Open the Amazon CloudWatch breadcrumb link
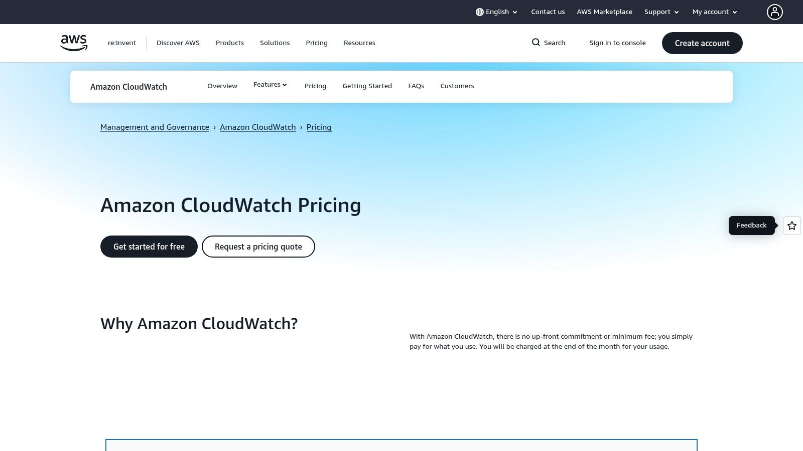 click(x=257, y=127)
